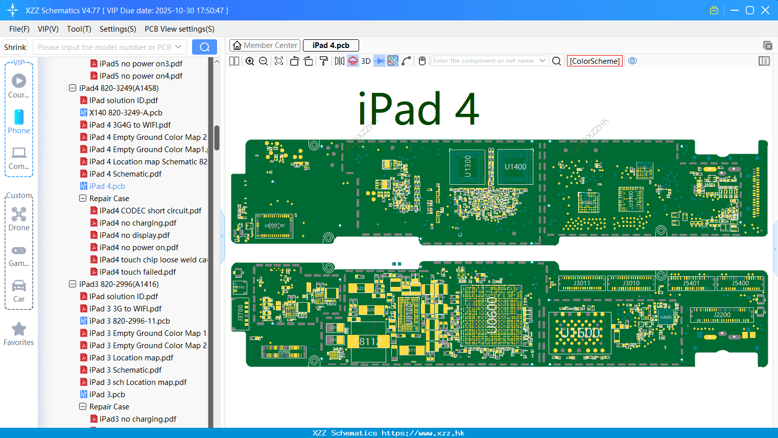Rotate the board clockwise
This screenshot has height=438, width=778.
[309, 61]
